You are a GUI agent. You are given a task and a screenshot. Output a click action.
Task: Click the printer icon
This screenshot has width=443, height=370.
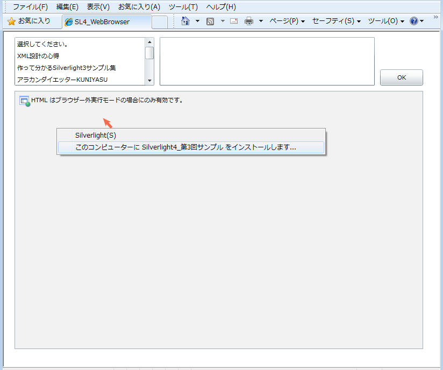(x=249, y=21)
